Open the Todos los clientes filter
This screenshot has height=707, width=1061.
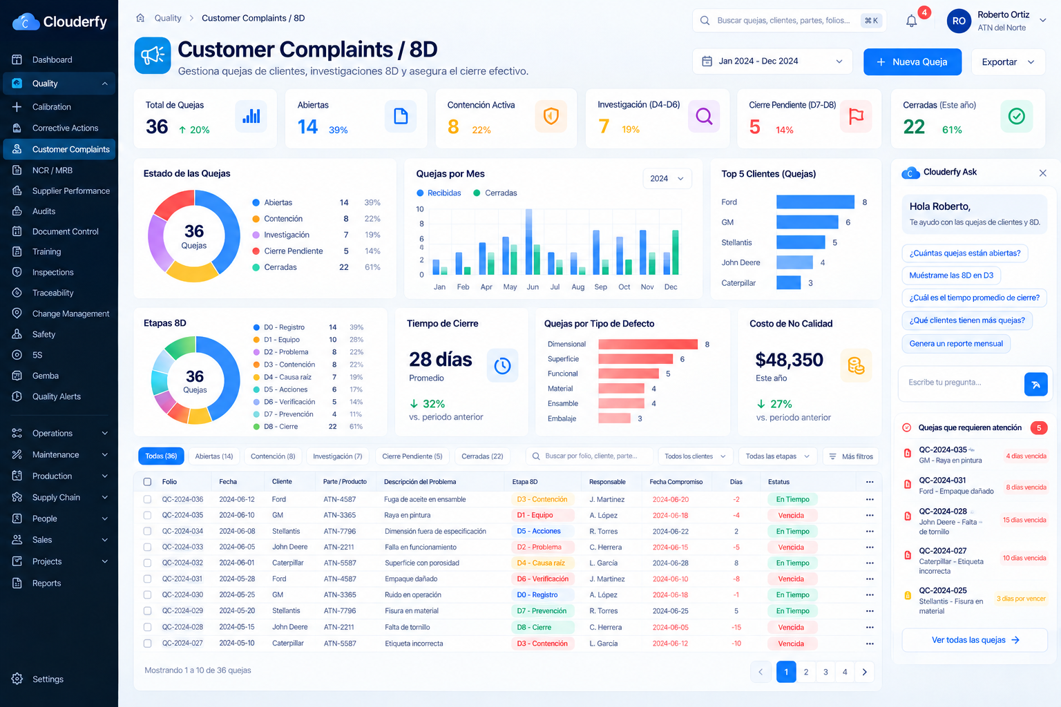[x=695, y=456]
